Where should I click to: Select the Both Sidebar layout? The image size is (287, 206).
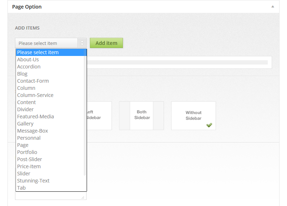[x=142, y=115]
